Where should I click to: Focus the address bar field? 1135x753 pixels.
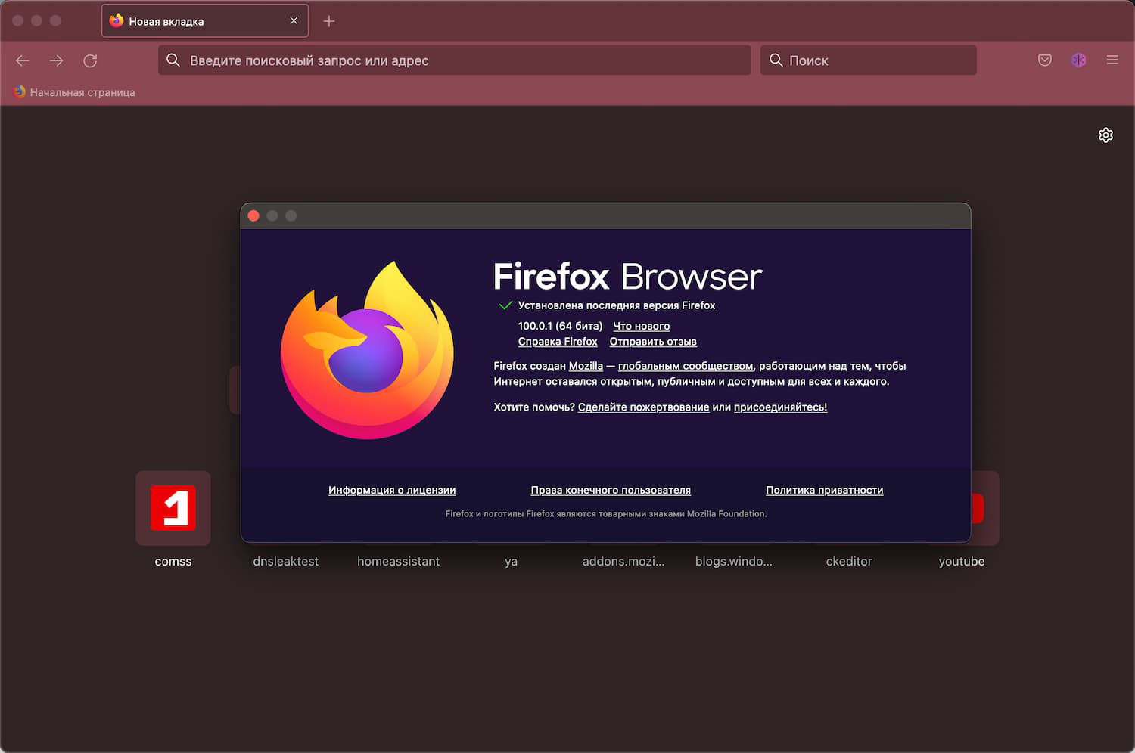pyautogui.click(x=454, y=60)
